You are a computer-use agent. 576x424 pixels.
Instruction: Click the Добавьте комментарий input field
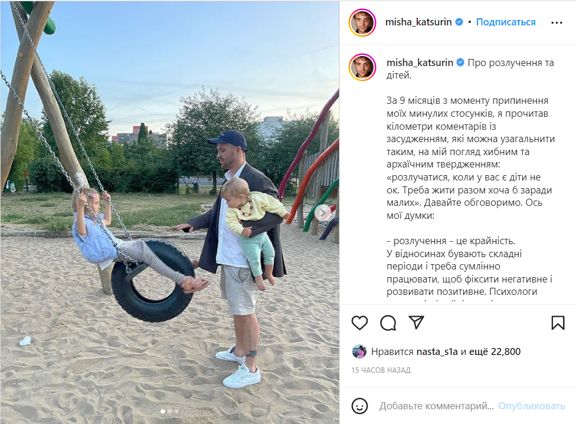(x=436, y=406)
